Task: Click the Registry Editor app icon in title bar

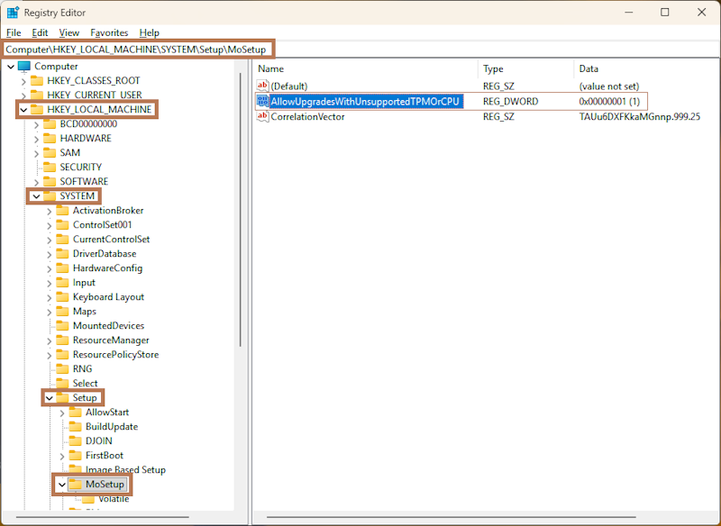Action: click(14, 13)
